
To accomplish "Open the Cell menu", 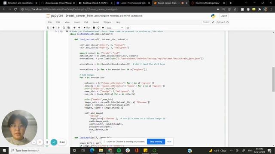I will tap(86, 22).
